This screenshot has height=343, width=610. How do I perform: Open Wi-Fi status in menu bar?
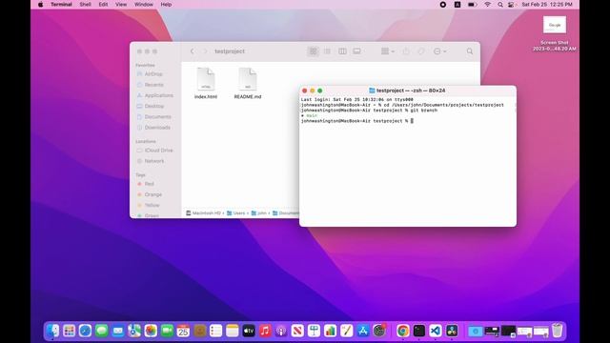[x=487, y=5]
